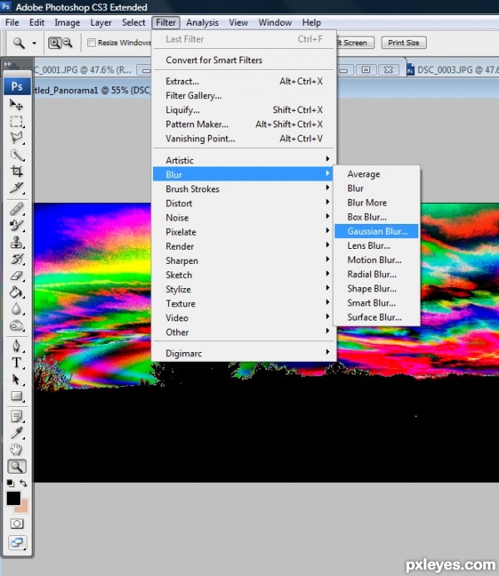Select the Pen tool
The image size is (499, 576).
[x=16, y=346]
